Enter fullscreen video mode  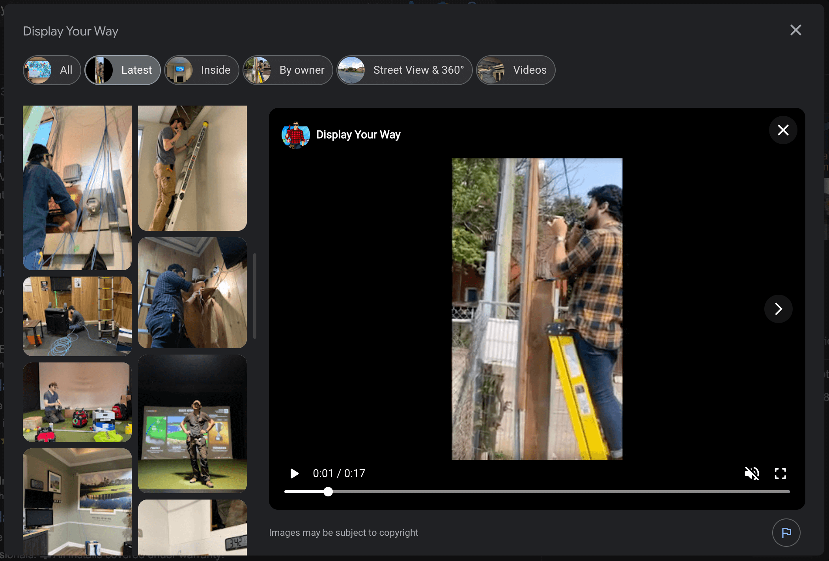pos(780,473)
